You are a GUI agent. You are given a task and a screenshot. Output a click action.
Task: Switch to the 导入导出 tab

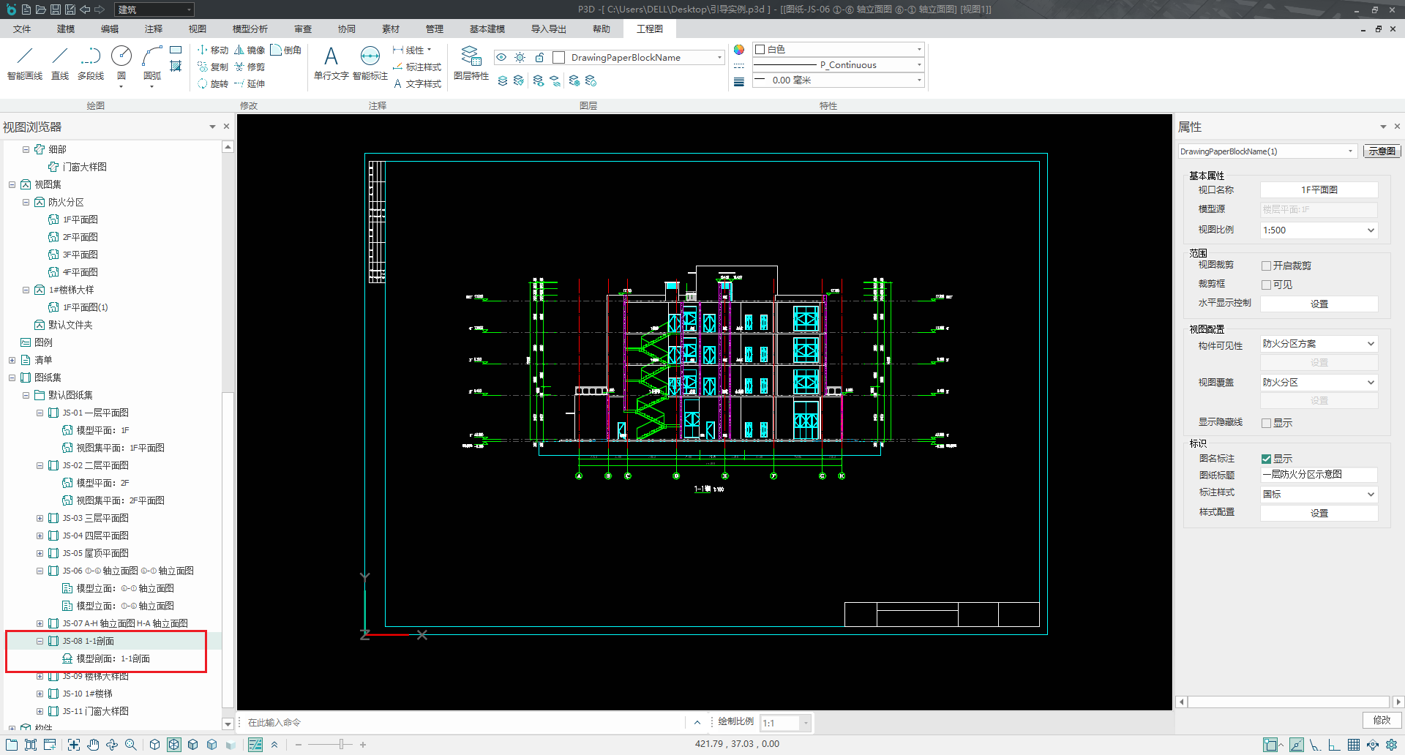point(549,29)
